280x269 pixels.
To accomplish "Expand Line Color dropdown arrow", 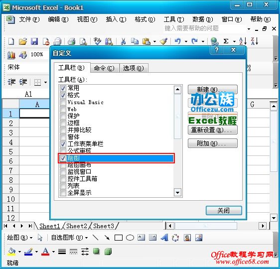I will point(36,252).
